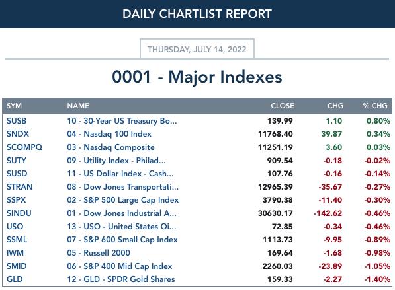Image resolution: width=395 pixels, height=290 pixels.
Task: Open 12 - GLD - SPDR Gold Shares
Action: pos(121,279)
